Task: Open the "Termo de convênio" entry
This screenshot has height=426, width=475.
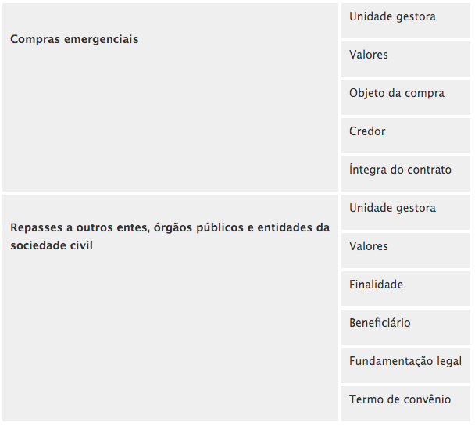Action: tap(400, 399)
